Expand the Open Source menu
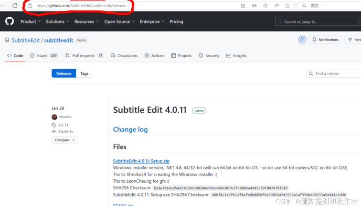Image resolution: width=361 pixels, height=208 pixels. pos(119,21)
